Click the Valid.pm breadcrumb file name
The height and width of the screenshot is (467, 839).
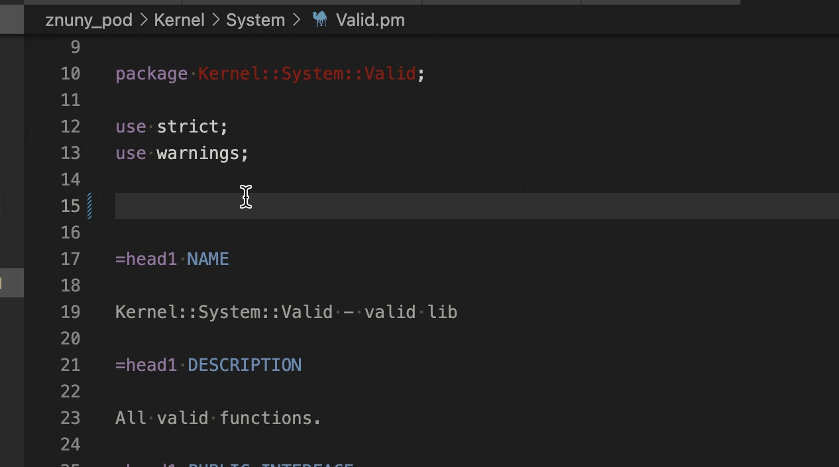click(x=370, y=20)
